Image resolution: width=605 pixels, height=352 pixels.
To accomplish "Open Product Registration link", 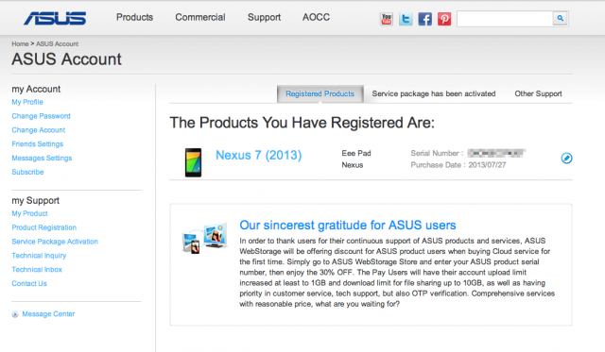I will (x=44, y=227).
